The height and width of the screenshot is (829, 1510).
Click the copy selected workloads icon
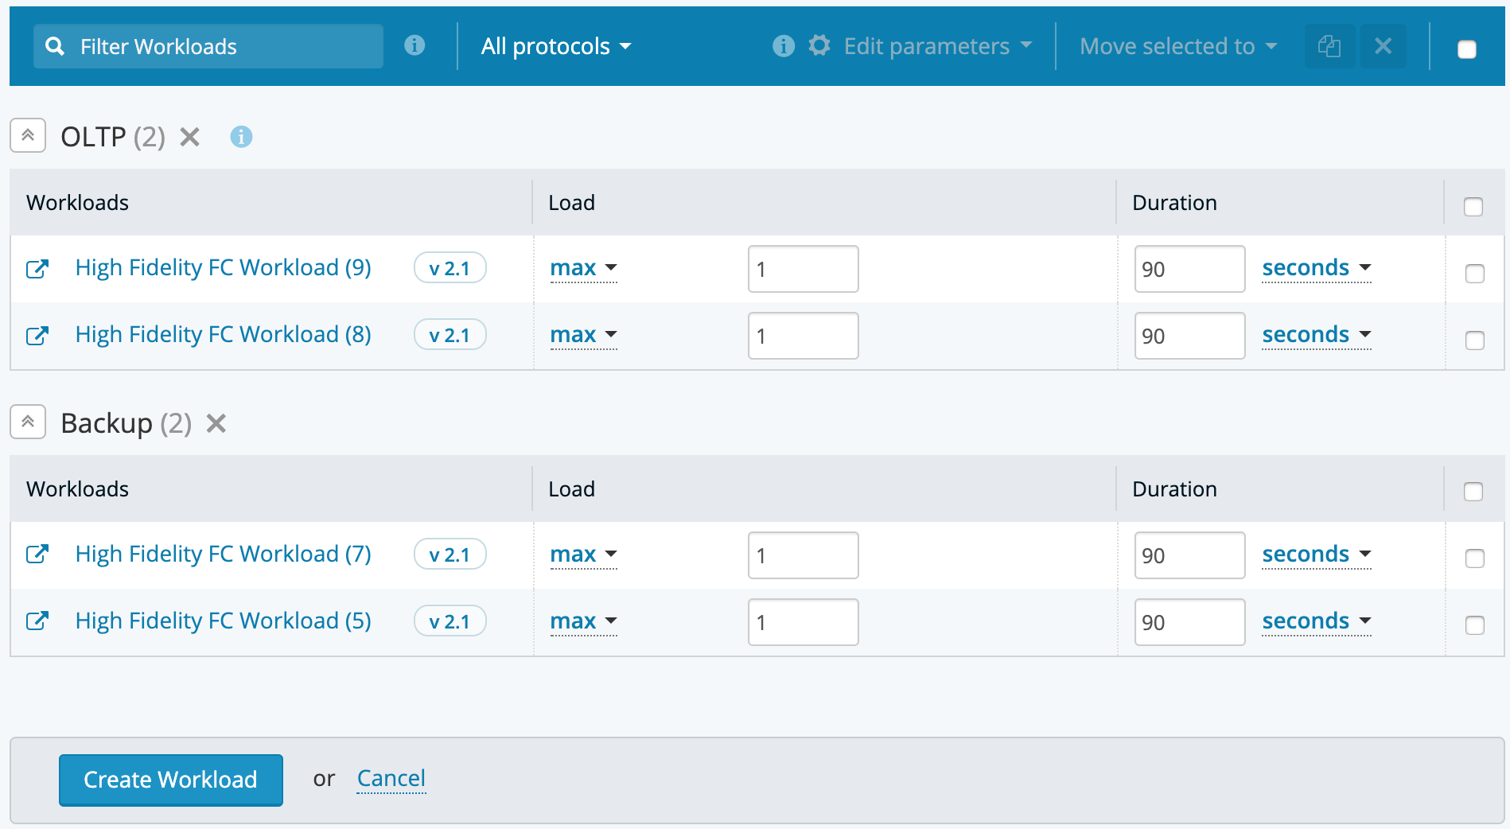pyautogui.click(x=1329, y=46)
